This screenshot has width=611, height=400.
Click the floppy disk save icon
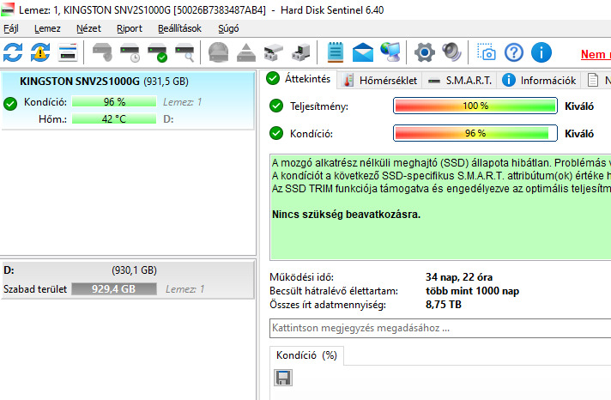283,378
